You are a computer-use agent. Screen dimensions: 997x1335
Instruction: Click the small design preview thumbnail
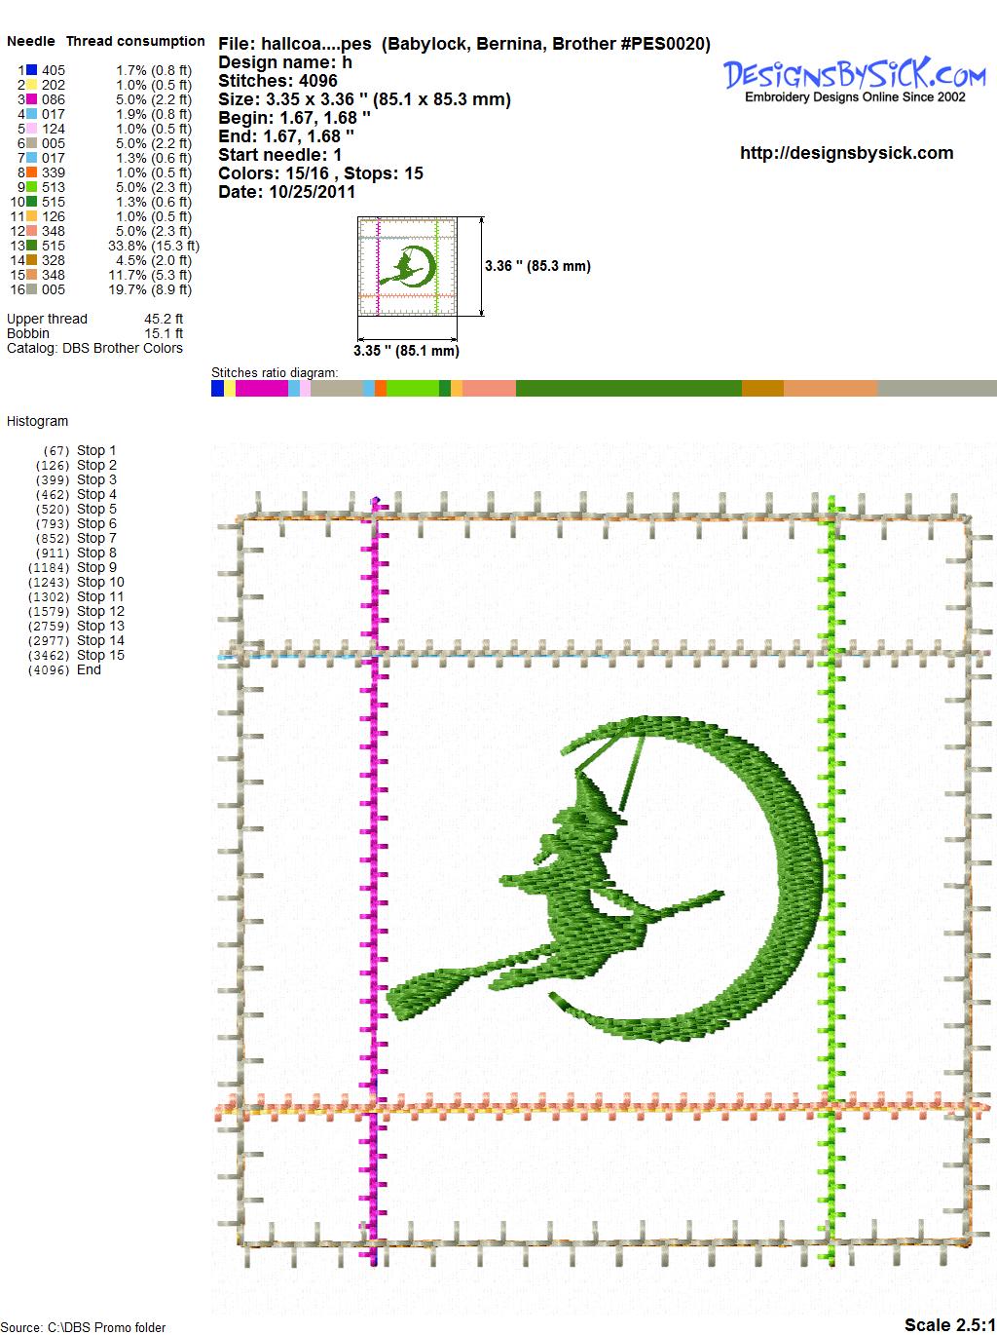(x=408, y=266)
